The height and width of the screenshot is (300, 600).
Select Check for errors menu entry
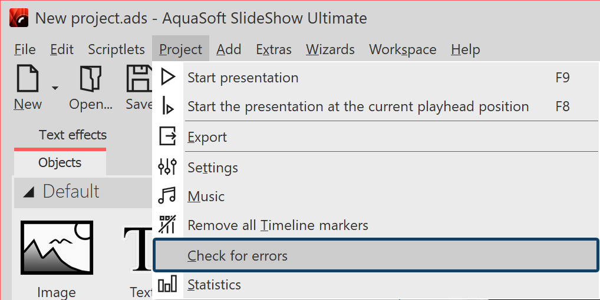click(x=238, y=256)
